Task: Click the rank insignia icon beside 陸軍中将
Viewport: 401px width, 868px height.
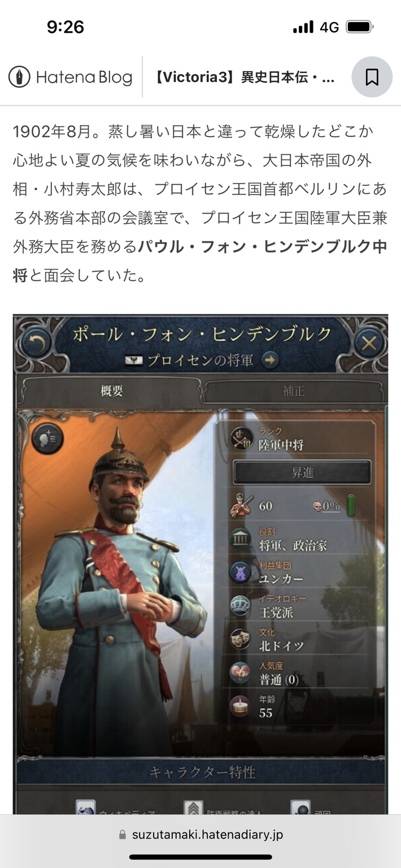Action: tap(242, 439)
